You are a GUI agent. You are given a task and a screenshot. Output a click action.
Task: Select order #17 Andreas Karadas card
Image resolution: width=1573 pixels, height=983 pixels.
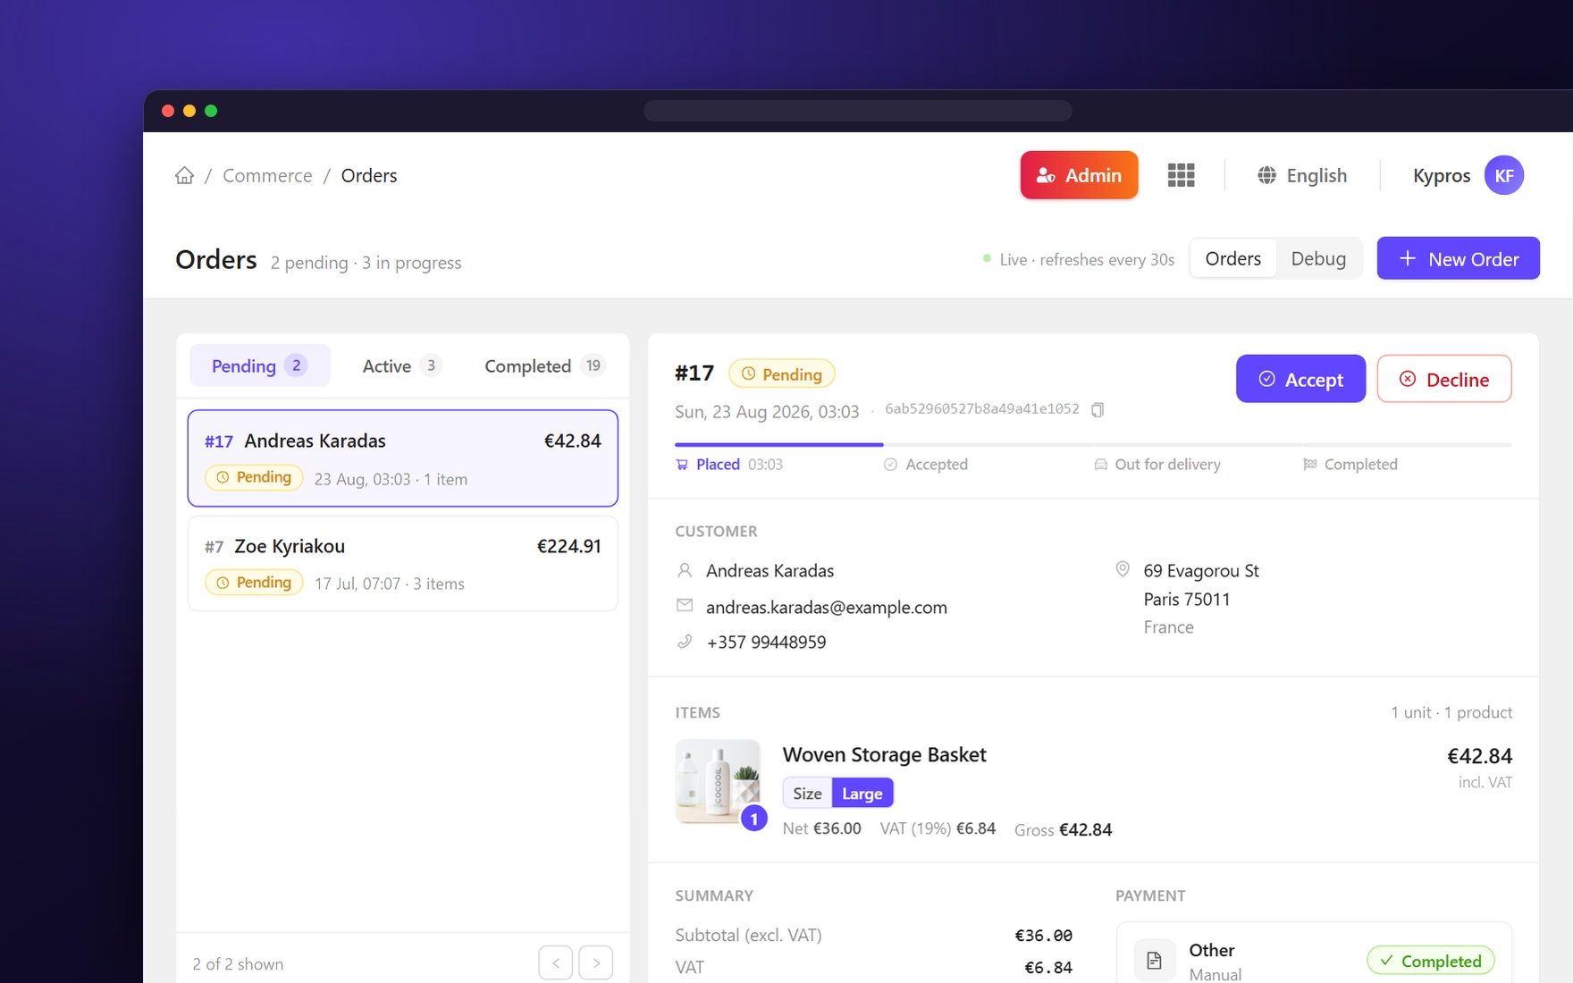pos(403,458)
